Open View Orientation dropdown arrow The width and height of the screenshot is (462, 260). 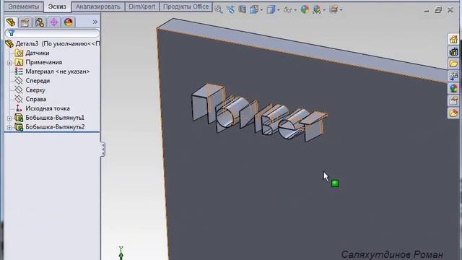(261, 10)
